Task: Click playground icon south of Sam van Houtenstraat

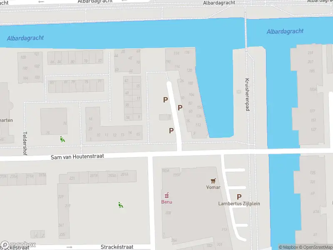Action: pyautogui.click(x=121, y=205)
